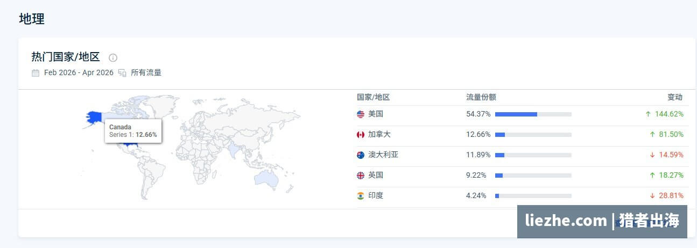697x248 pixels.
Task: Click the calendar icon before Feb 2026
Action: 36,73
